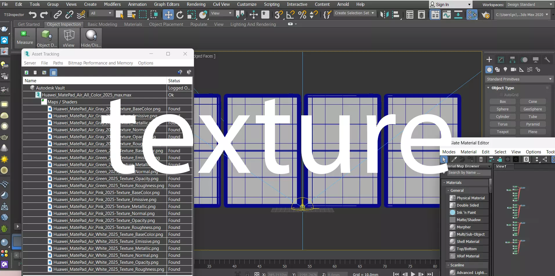Switch to the Basic Modeling ribbon tab
Screen dimensions: 555x276
[x=102, y=24]
